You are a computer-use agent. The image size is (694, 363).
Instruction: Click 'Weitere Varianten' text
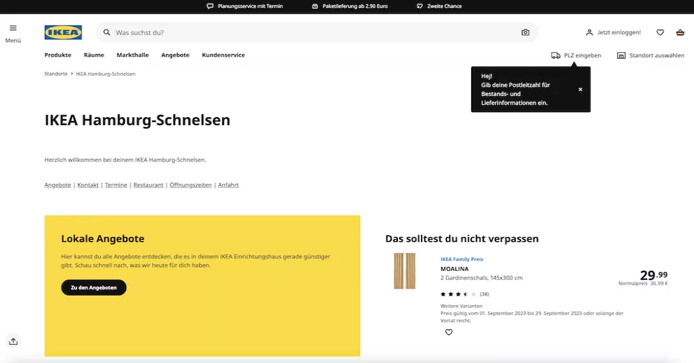462,306
